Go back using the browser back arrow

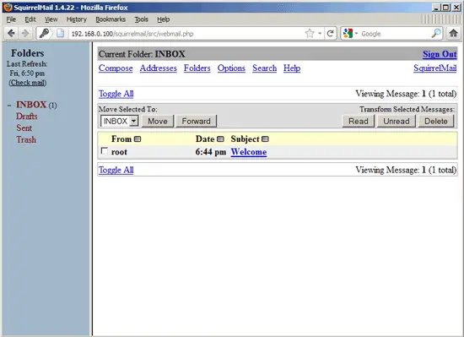coord(11,34)
